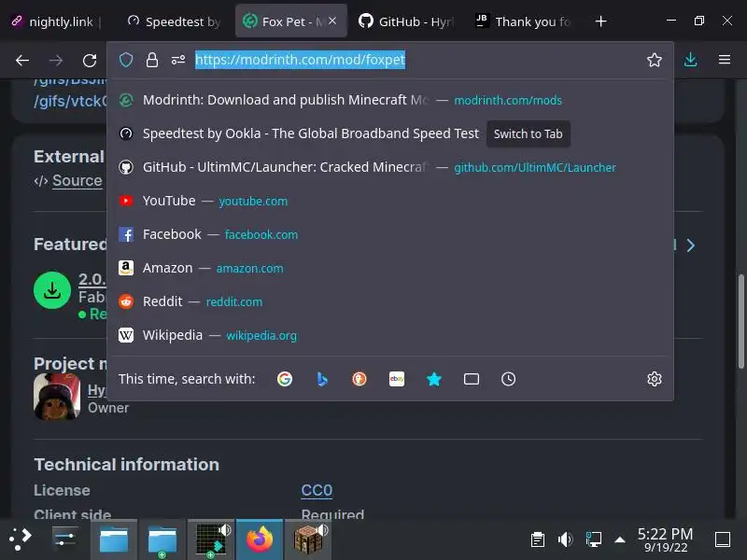Open search settings gear

655,379
